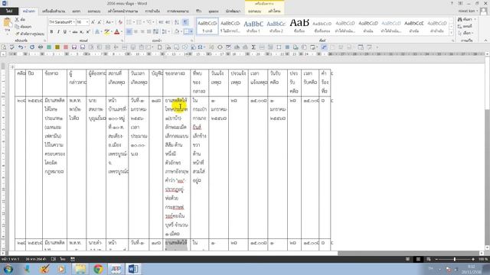Switch to Print Layout view icon
The width and height of the screenshot is (490, 275).
coord(418,259)
